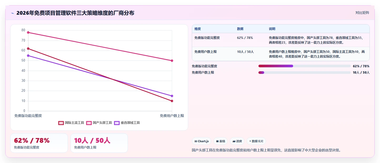The width and height of the screenshot is (380, 163).
Task: Click the lightning icon beside the title
Action: 12,13
